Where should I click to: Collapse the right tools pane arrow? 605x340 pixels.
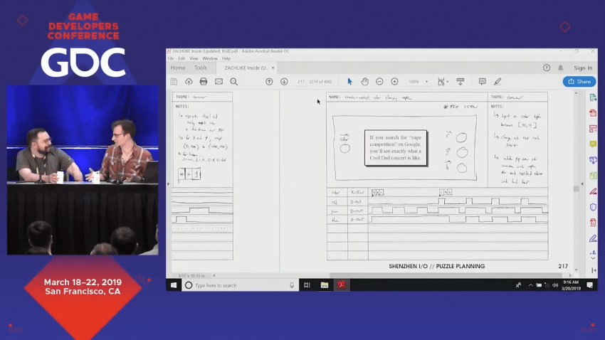click(594, 270)
